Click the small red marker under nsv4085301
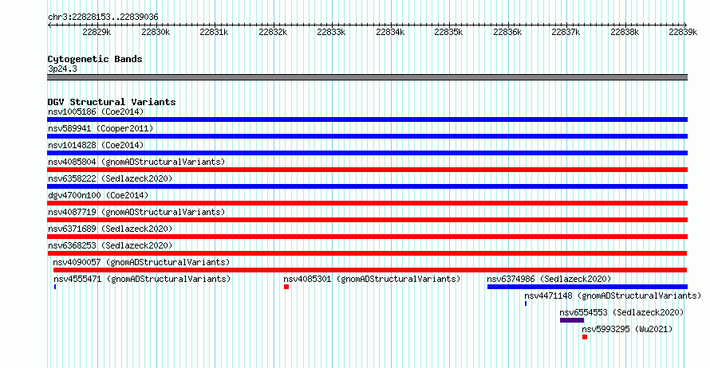Viewport: 710px width, 368px height. point(286,287)
